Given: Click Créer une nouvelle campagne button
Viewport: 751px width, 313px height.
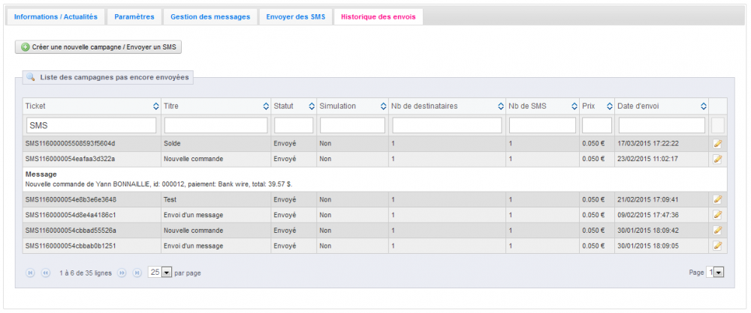Looking at the screenshot, I should click(x=98, y=47).
